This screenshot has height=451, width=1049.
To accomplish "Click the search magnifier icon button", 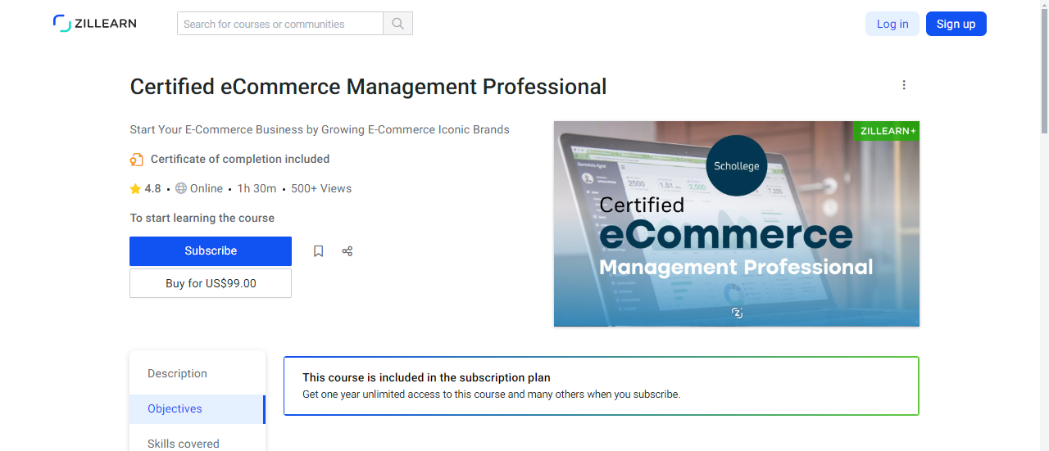I will 398,24.
